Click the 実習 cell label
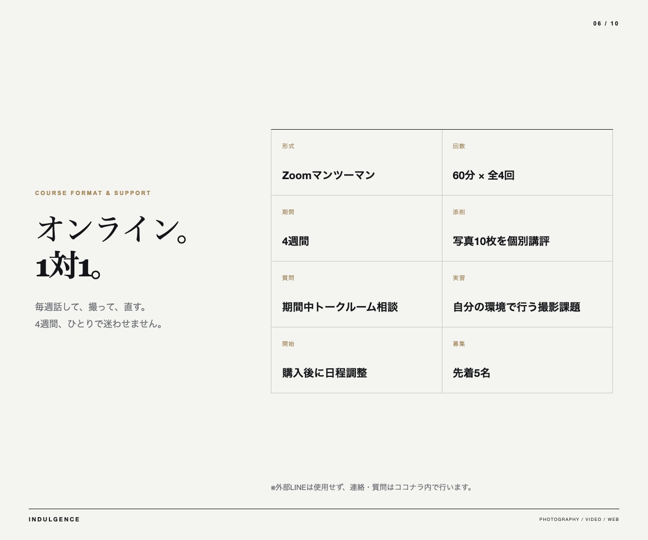Screen dimensions: 648x540 coord(459,278)
